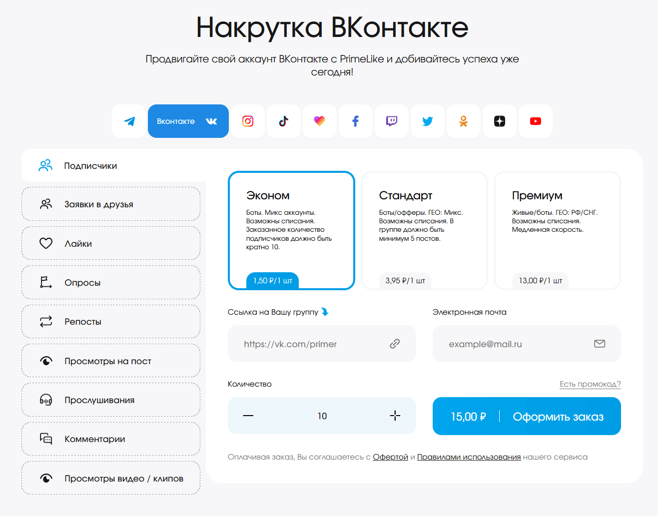Open the Правилами использования link
The image size is (658, 516).
(469, 457)
